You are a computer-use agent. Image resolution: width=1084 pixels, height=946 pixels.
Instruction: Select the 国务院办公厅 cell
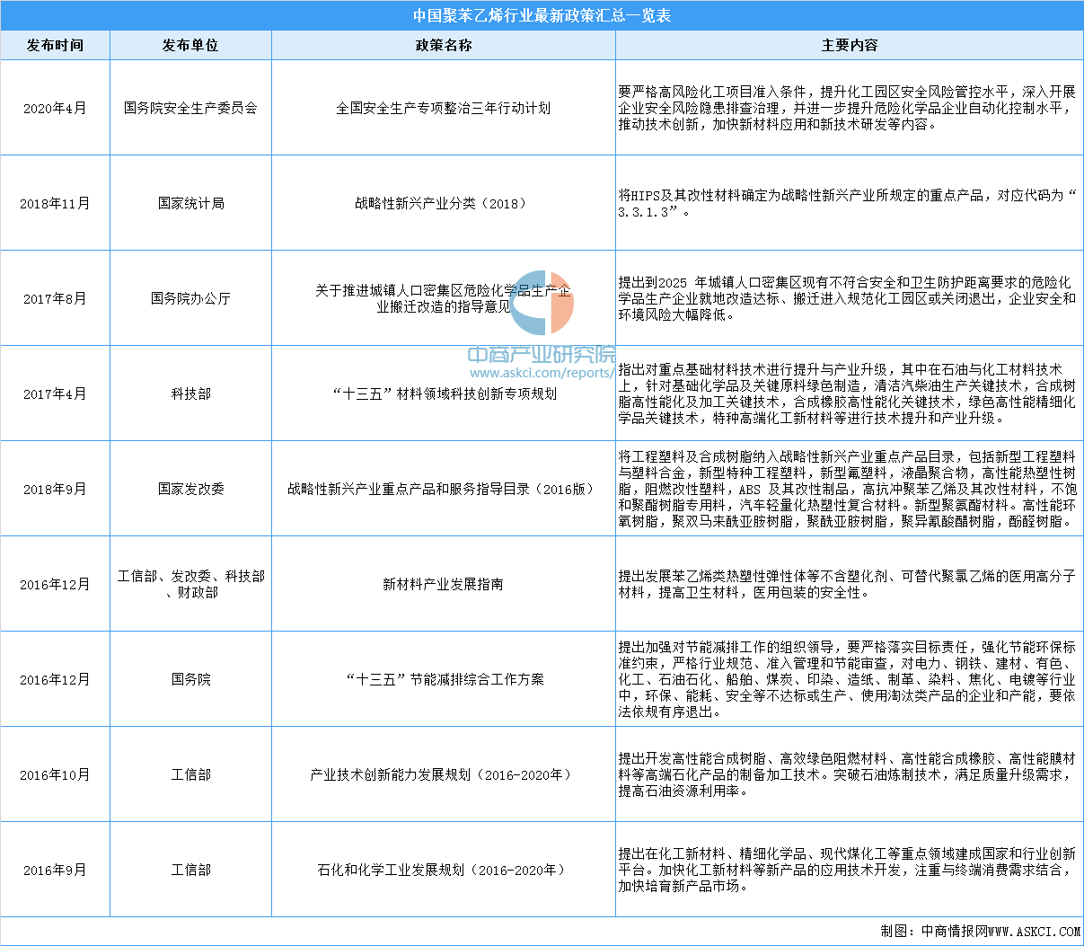pyautogui.click(x=190, y=298)
